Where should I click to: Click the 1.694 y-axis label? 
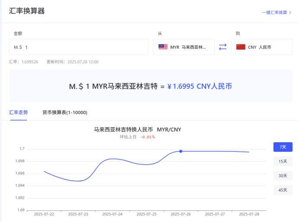(x=20, y=185)
